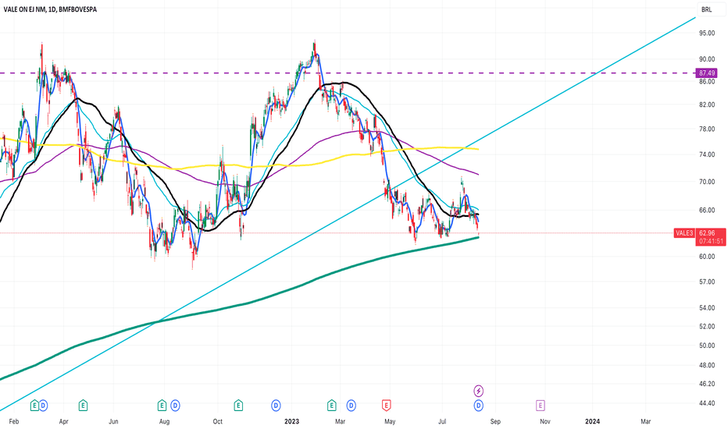This screenshot has height=429, width=728.
Task: Click the Sep label on time axis
Action: [x=495, y=421]
